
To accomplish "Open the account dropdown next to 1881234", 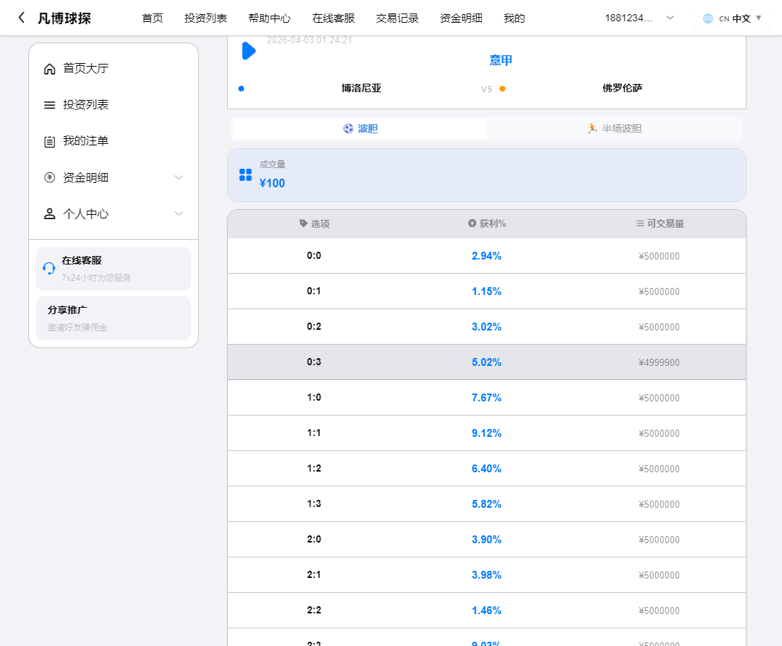I will pyautogui.click(x=671, y=18).
